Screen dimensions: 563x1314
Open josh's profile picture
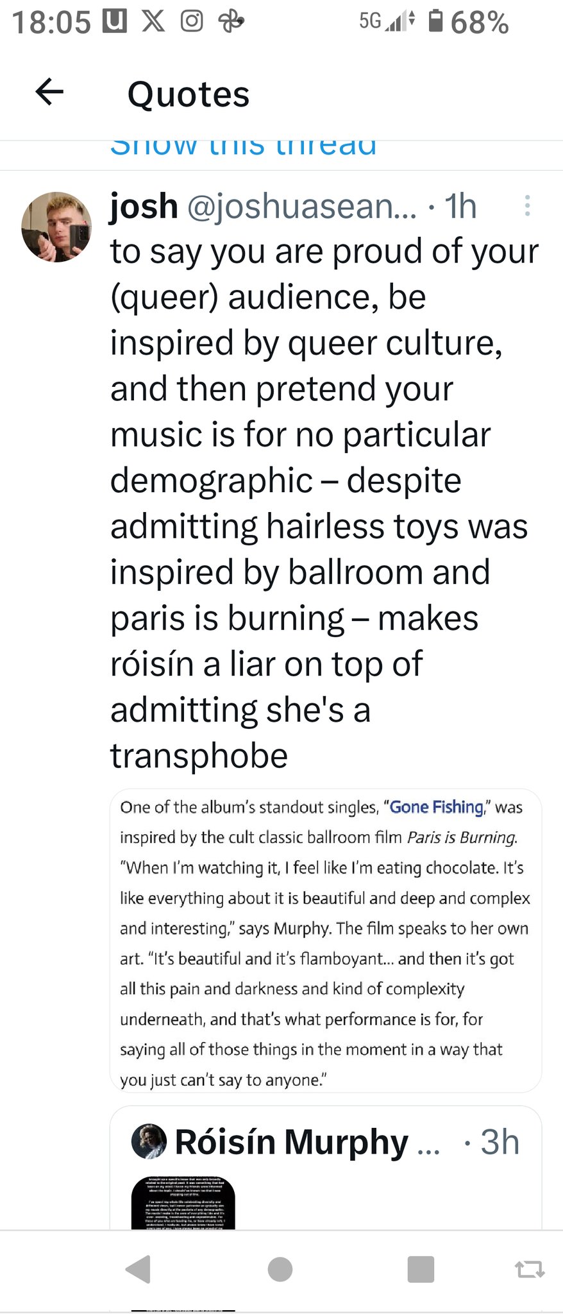[56, 227]
